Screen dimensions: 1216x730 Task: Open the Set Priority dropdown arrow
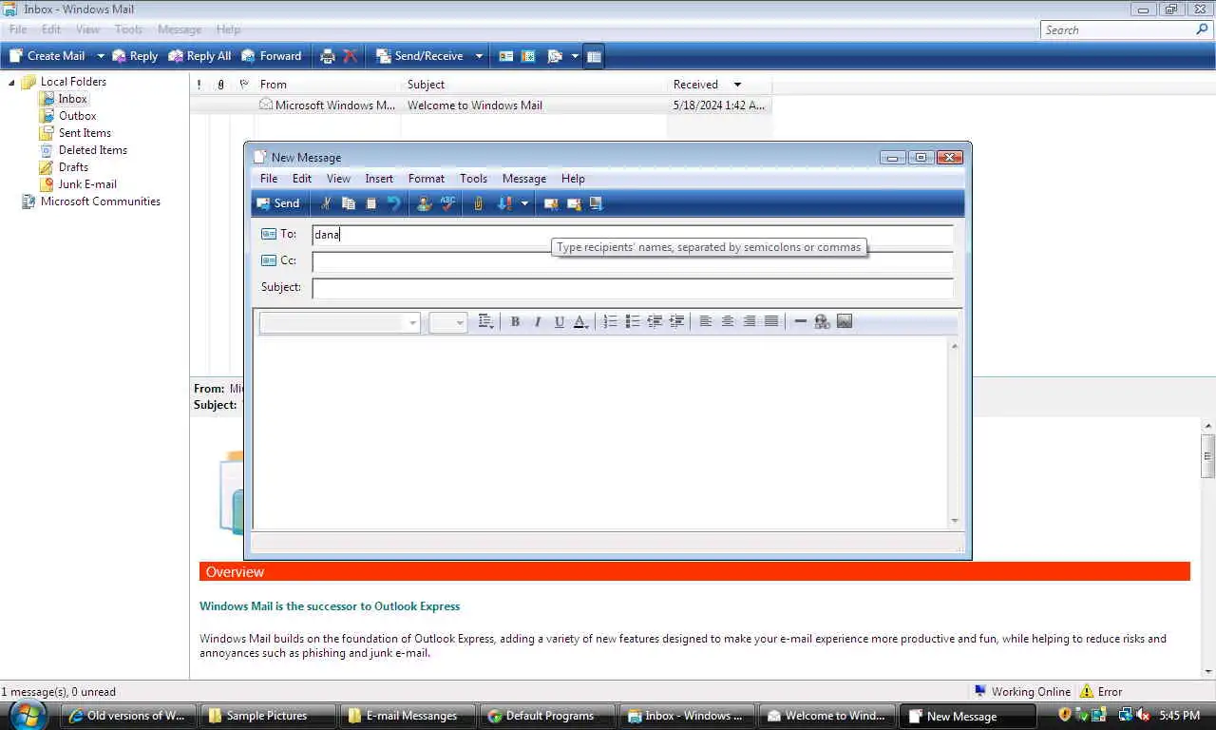[x=524, y=203]
